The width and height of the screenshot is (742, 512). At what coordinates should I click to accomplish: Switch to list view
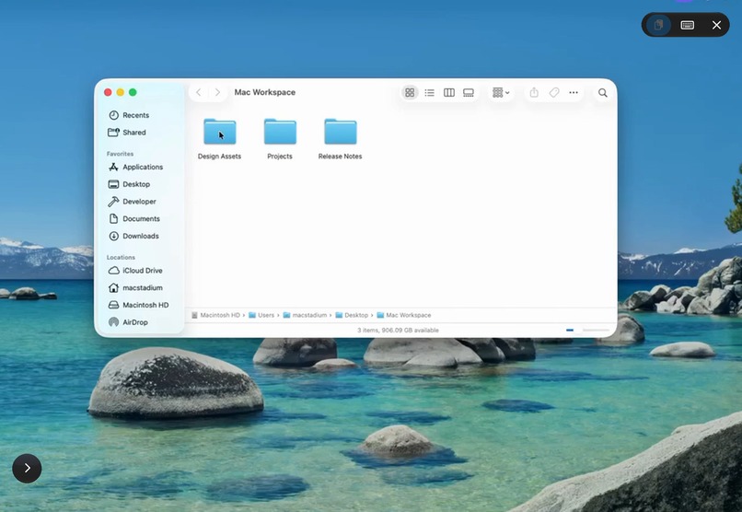click(x=429, y=93)
